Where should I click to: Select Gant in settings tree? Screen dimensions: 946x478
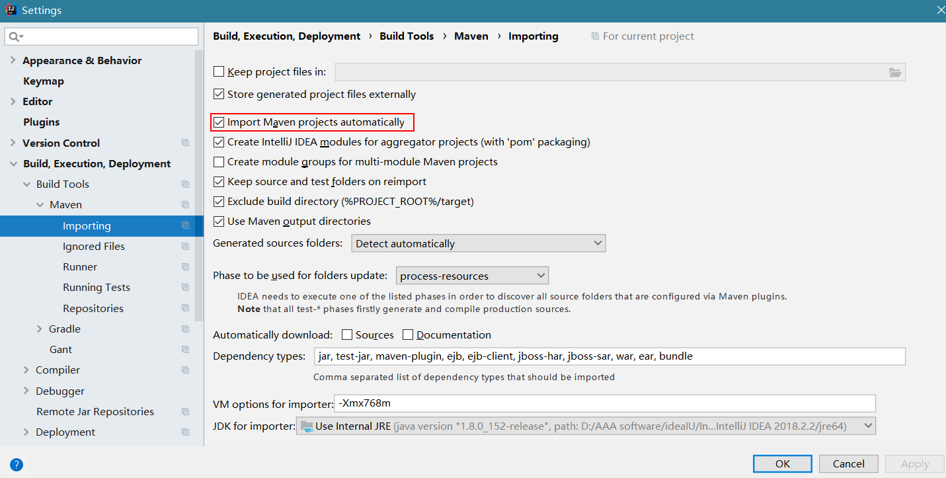click(x=61, y=350)
